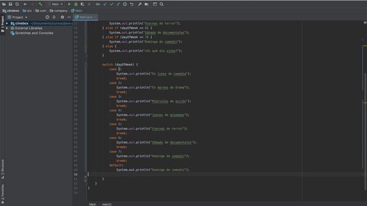Viewport: 367px width, 206px height.
Task: Update project with the Git blue arrow icon
Action: click(105, 4)
